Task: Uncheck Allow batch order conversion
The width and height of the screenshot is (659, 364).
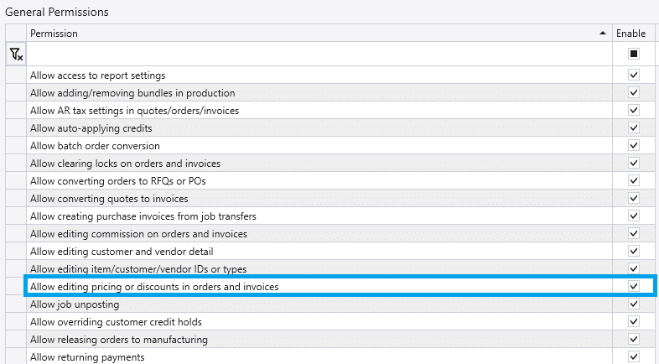Action: point(633,145)
